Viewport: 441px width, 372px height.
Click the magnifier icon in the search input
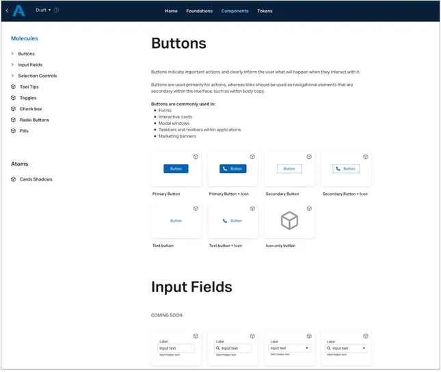(x=217, y=348)
